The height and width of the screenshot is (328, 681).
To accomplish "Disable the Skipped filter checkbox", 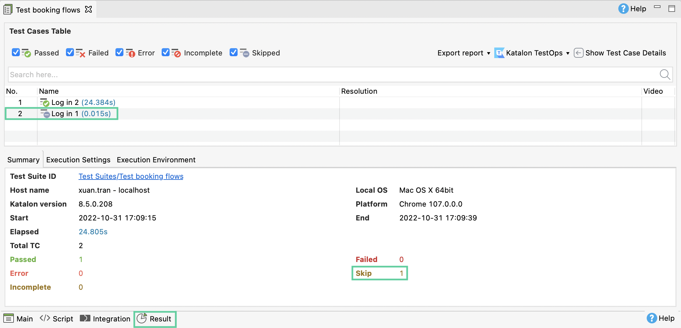I will coord(234,53).
